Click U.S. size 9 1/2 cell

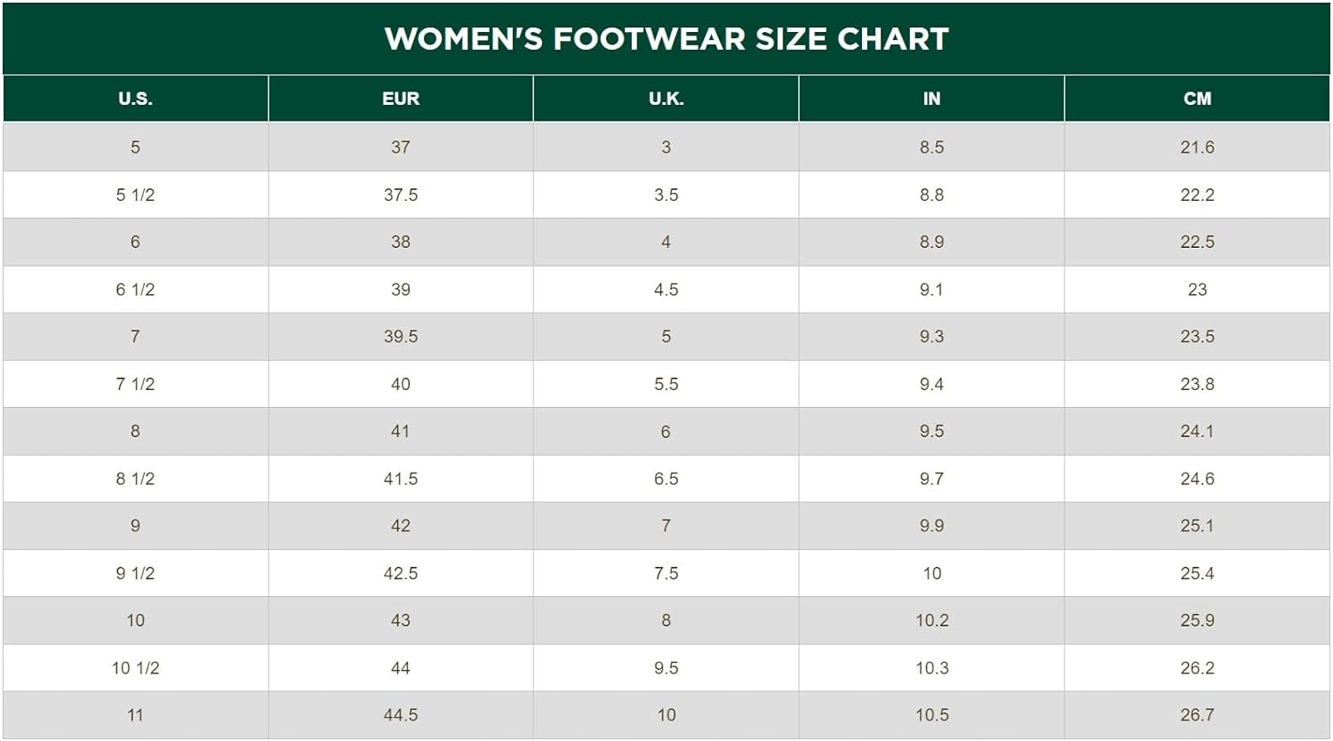click(135, 573)
